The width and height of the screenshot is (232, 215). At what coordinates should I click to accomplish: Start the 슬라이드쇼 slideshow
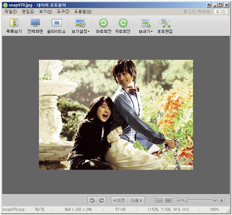pos(56,26)
